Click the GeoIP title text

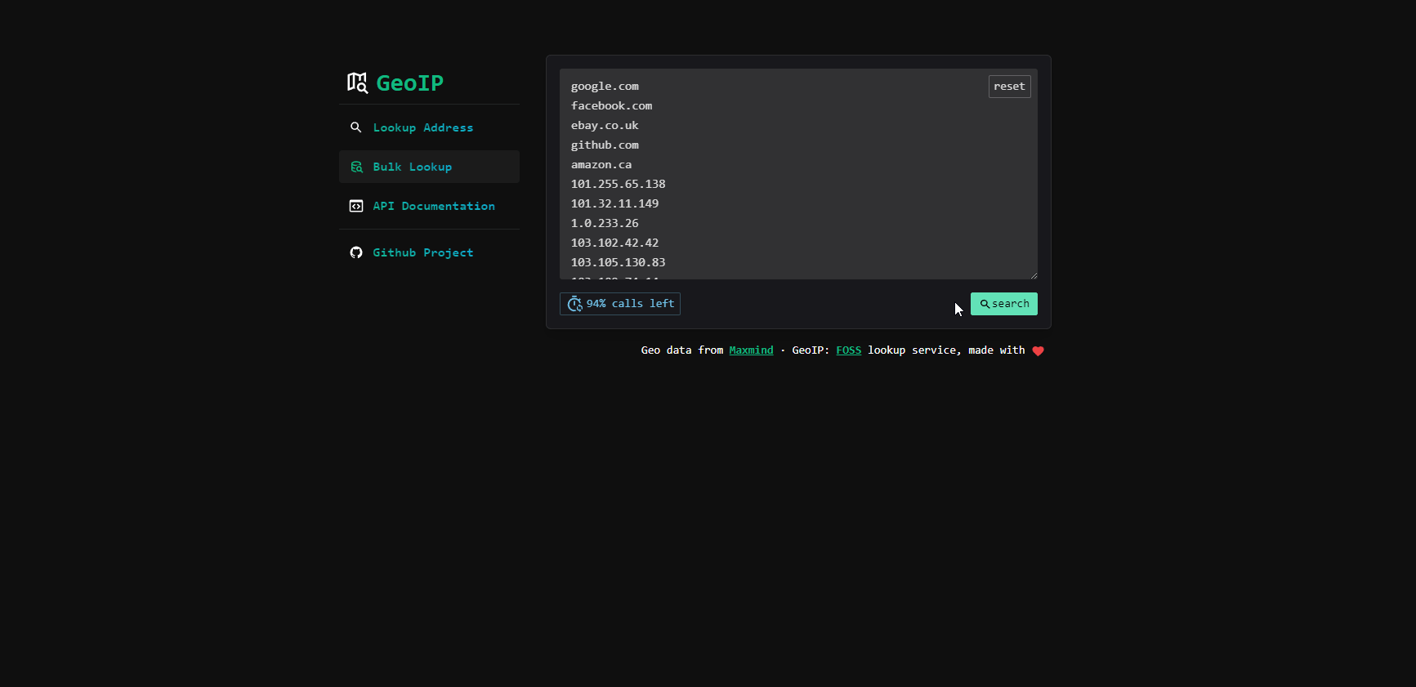pyautogui.click(x=409, y=83)
